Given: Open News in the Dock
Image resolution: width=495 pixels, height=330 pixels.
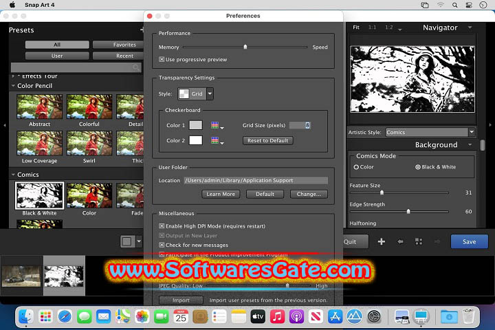Looking at the screenshot, I should point(316,316).
